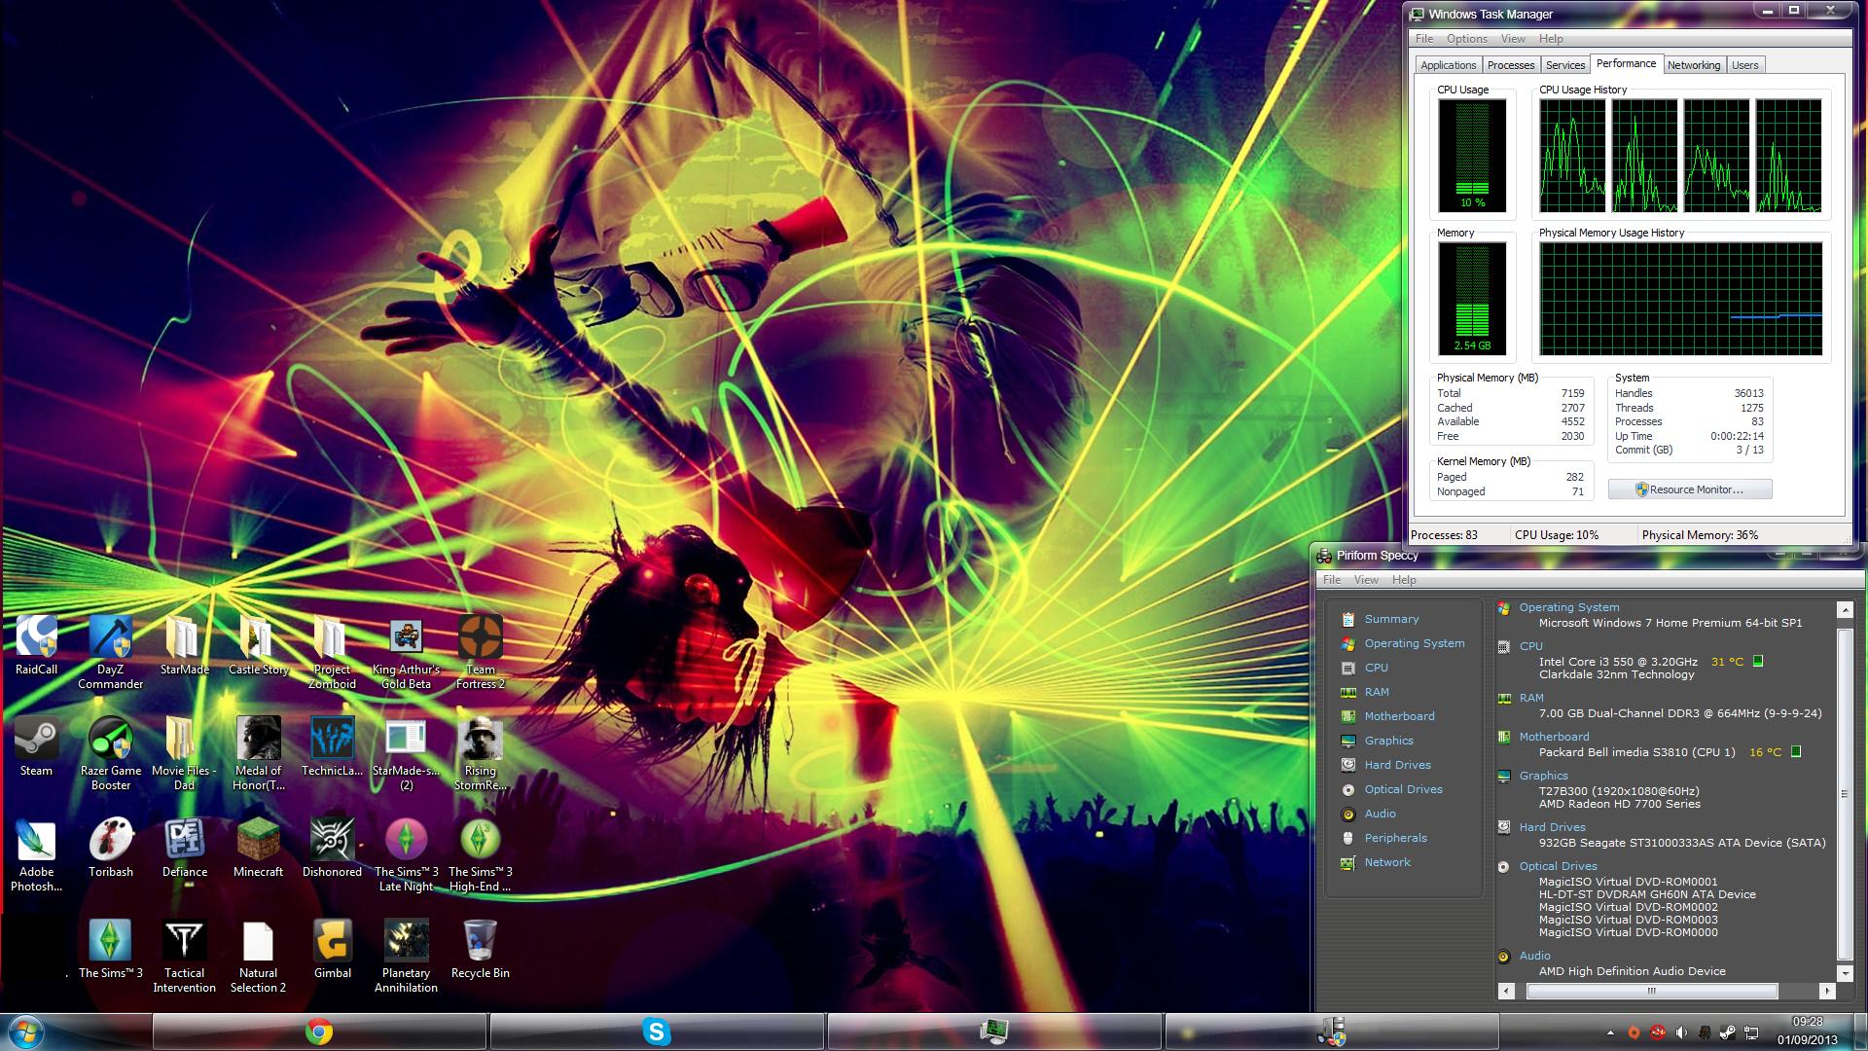Select the Defiance game icon
The width and height of the screenshot is (1868, 1051).
185,848
